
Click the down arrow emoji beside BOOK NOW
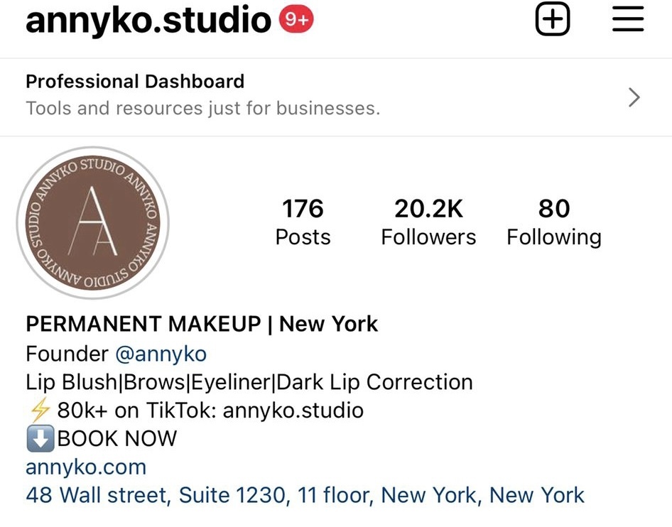(x=40, y=438)
